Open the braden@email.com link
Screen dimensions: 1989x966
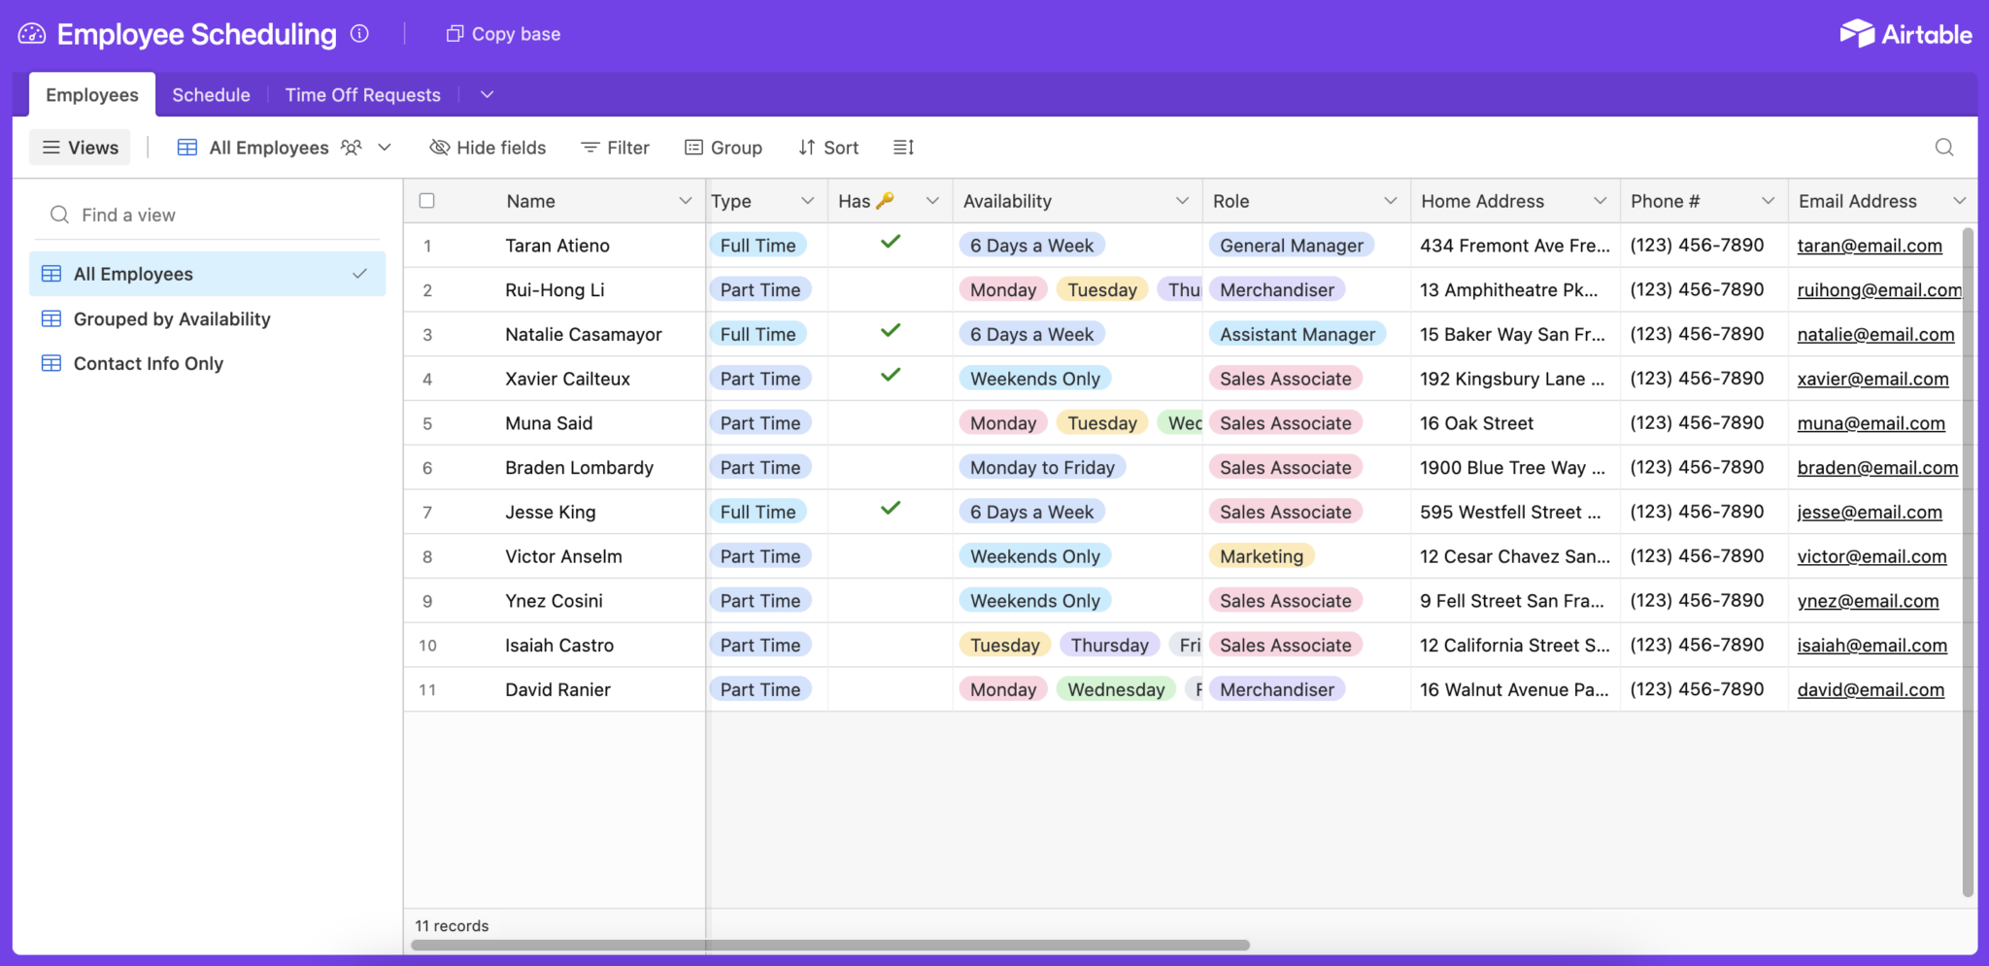point(1877,467)
